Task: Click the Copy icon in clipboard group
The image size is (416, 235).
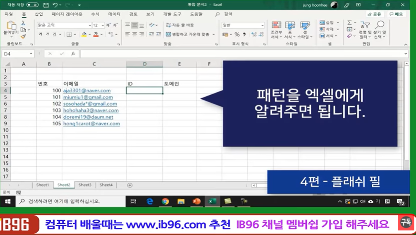Action: (23, 30)
